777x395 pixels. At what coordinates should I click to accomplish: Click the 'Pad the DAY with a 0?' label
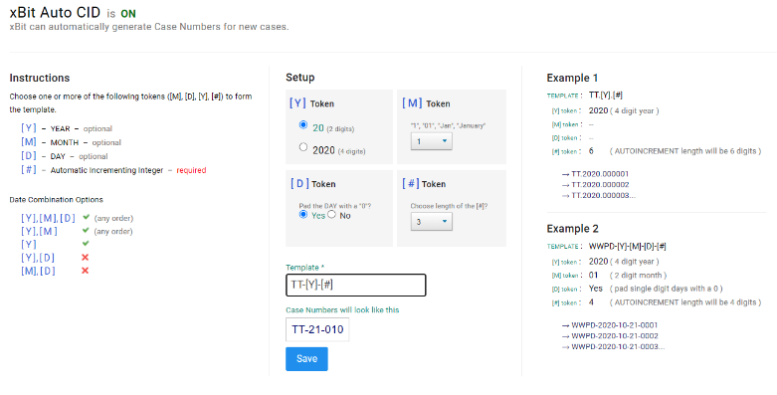tap(335, 206)
